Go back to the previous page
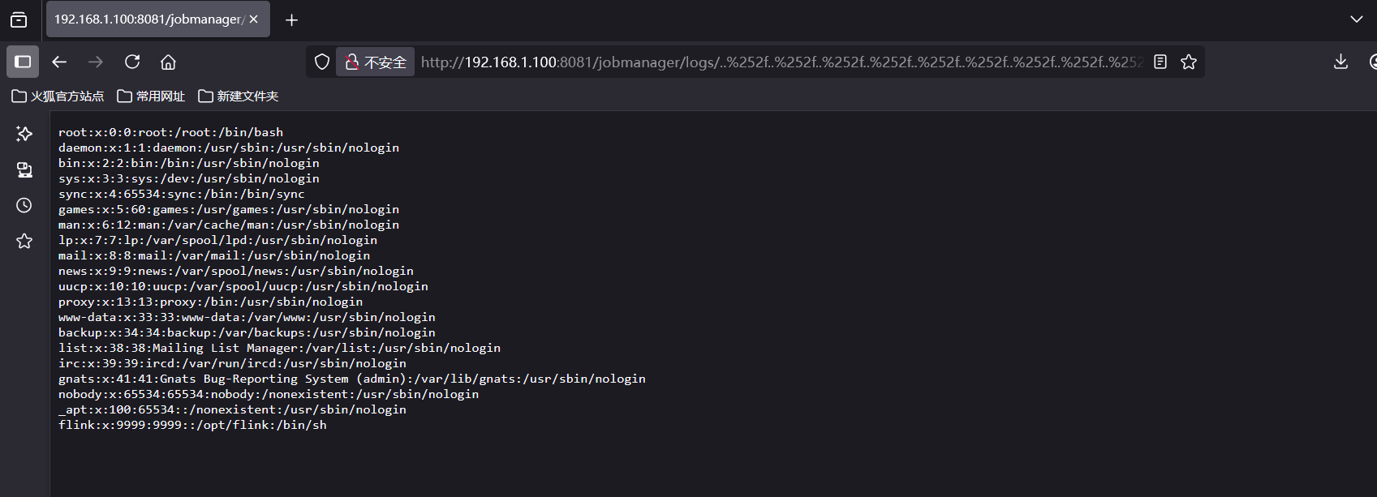Image resolution: width=1377 pixels, height=497 pixels. (59, 62)
